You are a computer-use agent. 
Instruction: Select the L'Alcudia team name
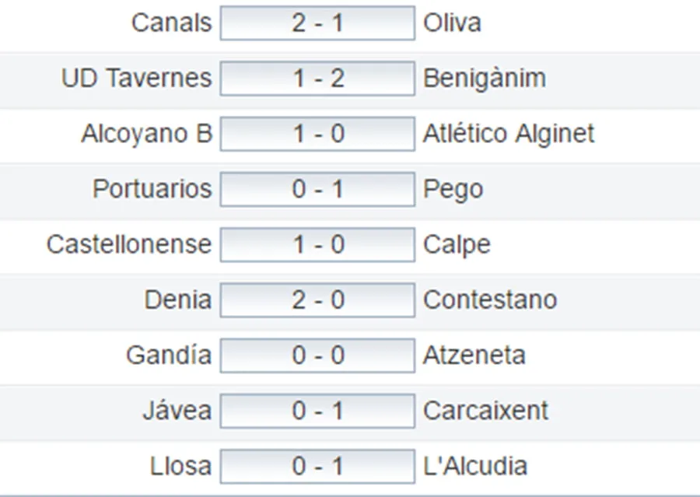point(475,466)
